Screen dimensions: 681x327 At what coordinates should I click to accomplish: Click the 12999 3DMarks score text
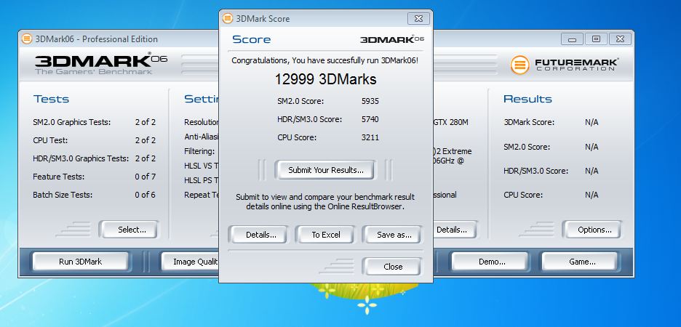325,79
